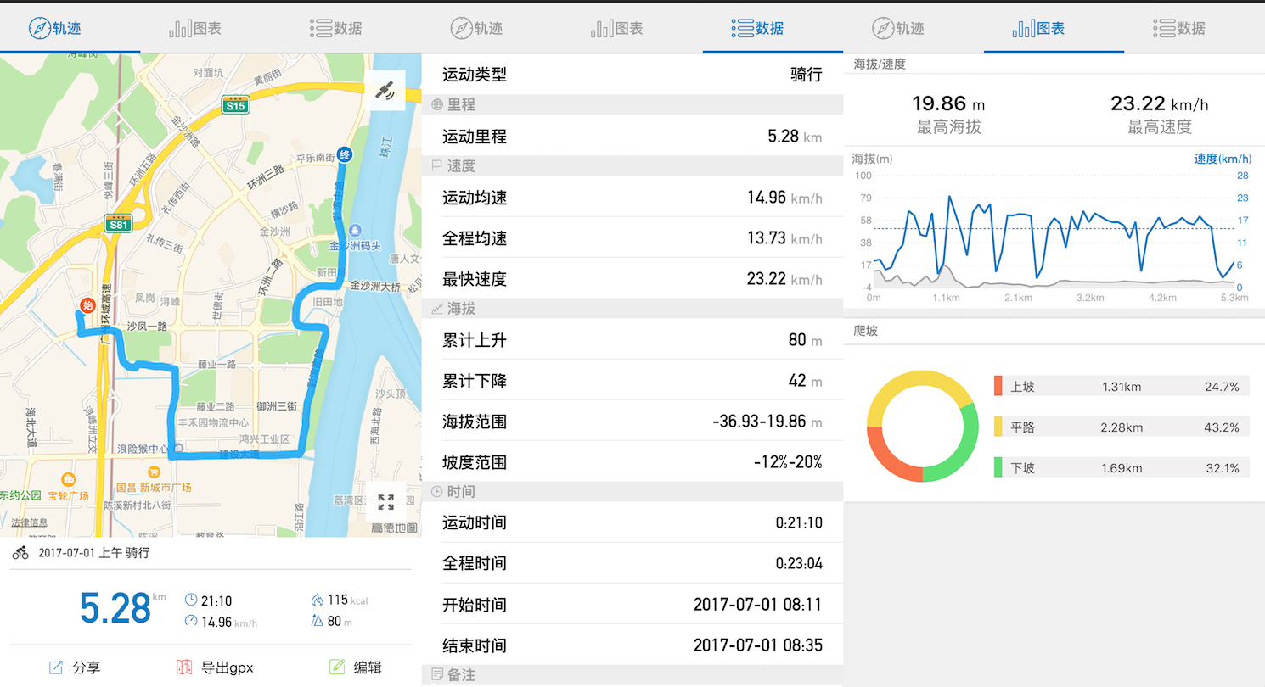Click the yellow 平路 legend swatch
1265x687 pixels.
click(x=998, y=427)
